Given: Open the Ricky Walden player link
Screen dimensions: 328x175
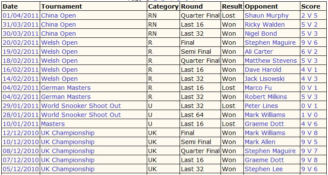Looking at the screenshot, I should coord(265,25).
